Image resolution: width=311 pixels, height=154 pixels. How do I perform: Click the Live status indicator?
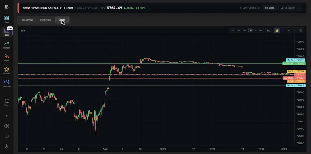coord(250,8)
